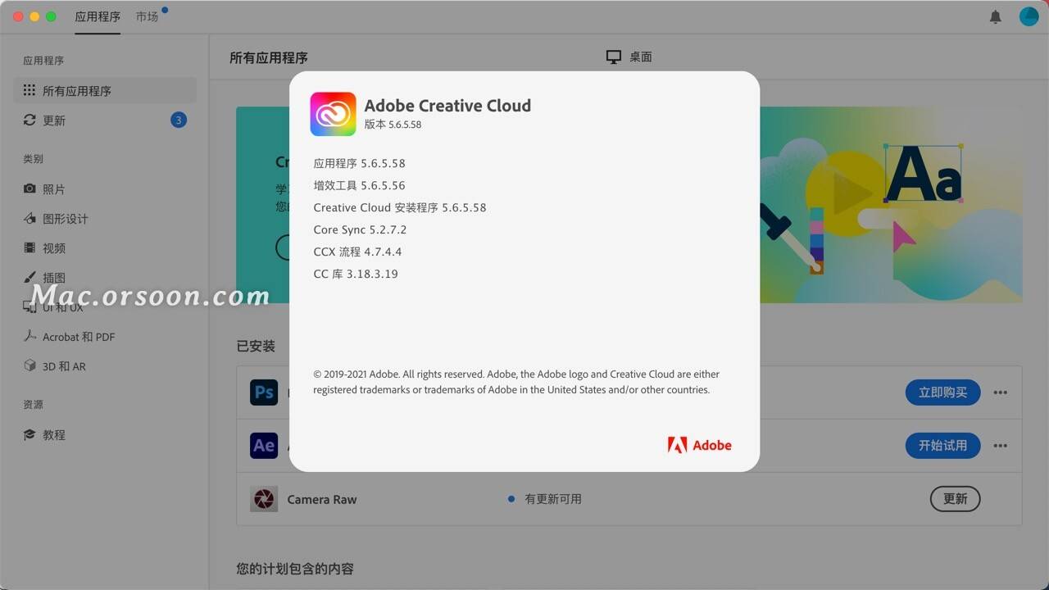Click the After Effects Ae app icon
Image resolution: width=1049 pixels, height=590 pixels.
click(x=264, y=445)
